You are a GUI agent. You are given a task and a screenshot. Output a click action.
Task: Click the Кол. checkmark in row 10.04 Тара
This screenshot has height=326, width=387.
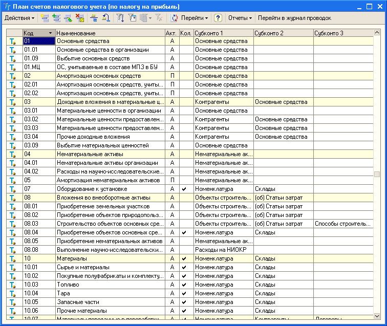coord(184,293)
